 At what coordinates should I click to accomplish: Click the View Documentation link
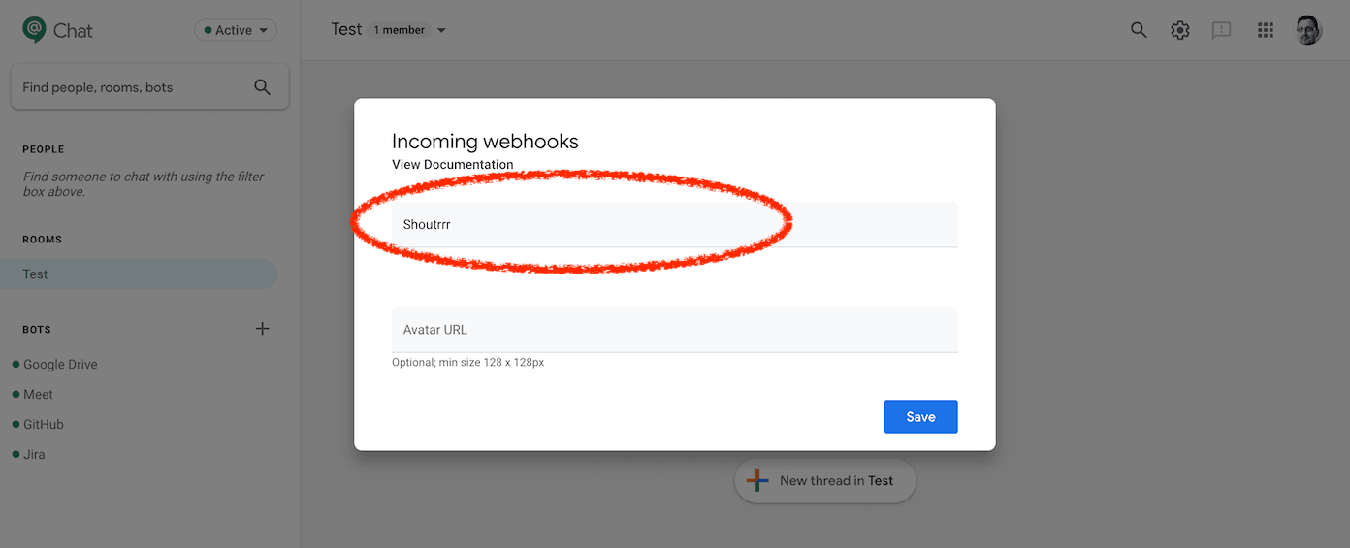tap(452, 165)
